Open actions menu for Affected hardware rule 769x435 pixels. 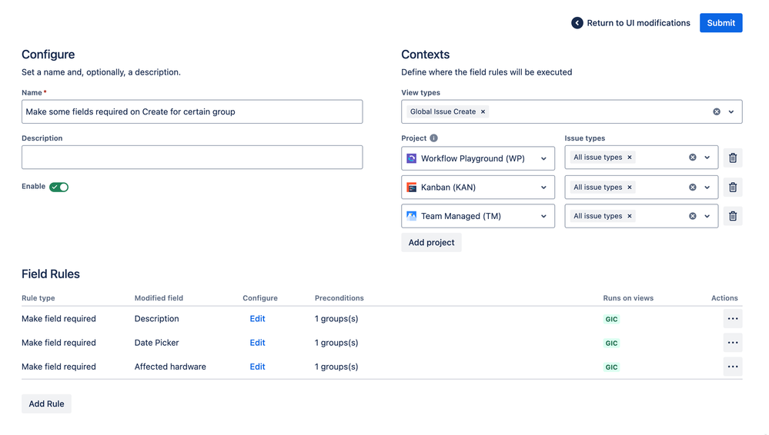732,367
